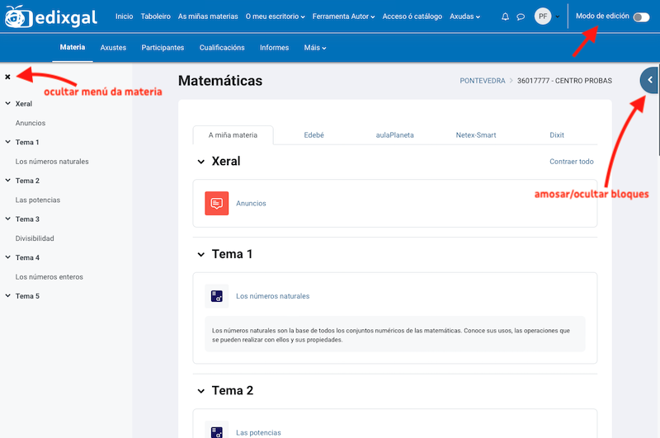Open the messages speech bubble icon
Screen dimensions: 660x438
coord(521,16)
